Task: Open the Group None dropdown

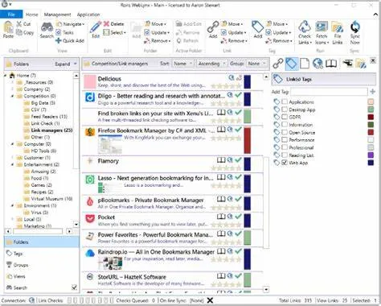Action: [x=256, y=64]
